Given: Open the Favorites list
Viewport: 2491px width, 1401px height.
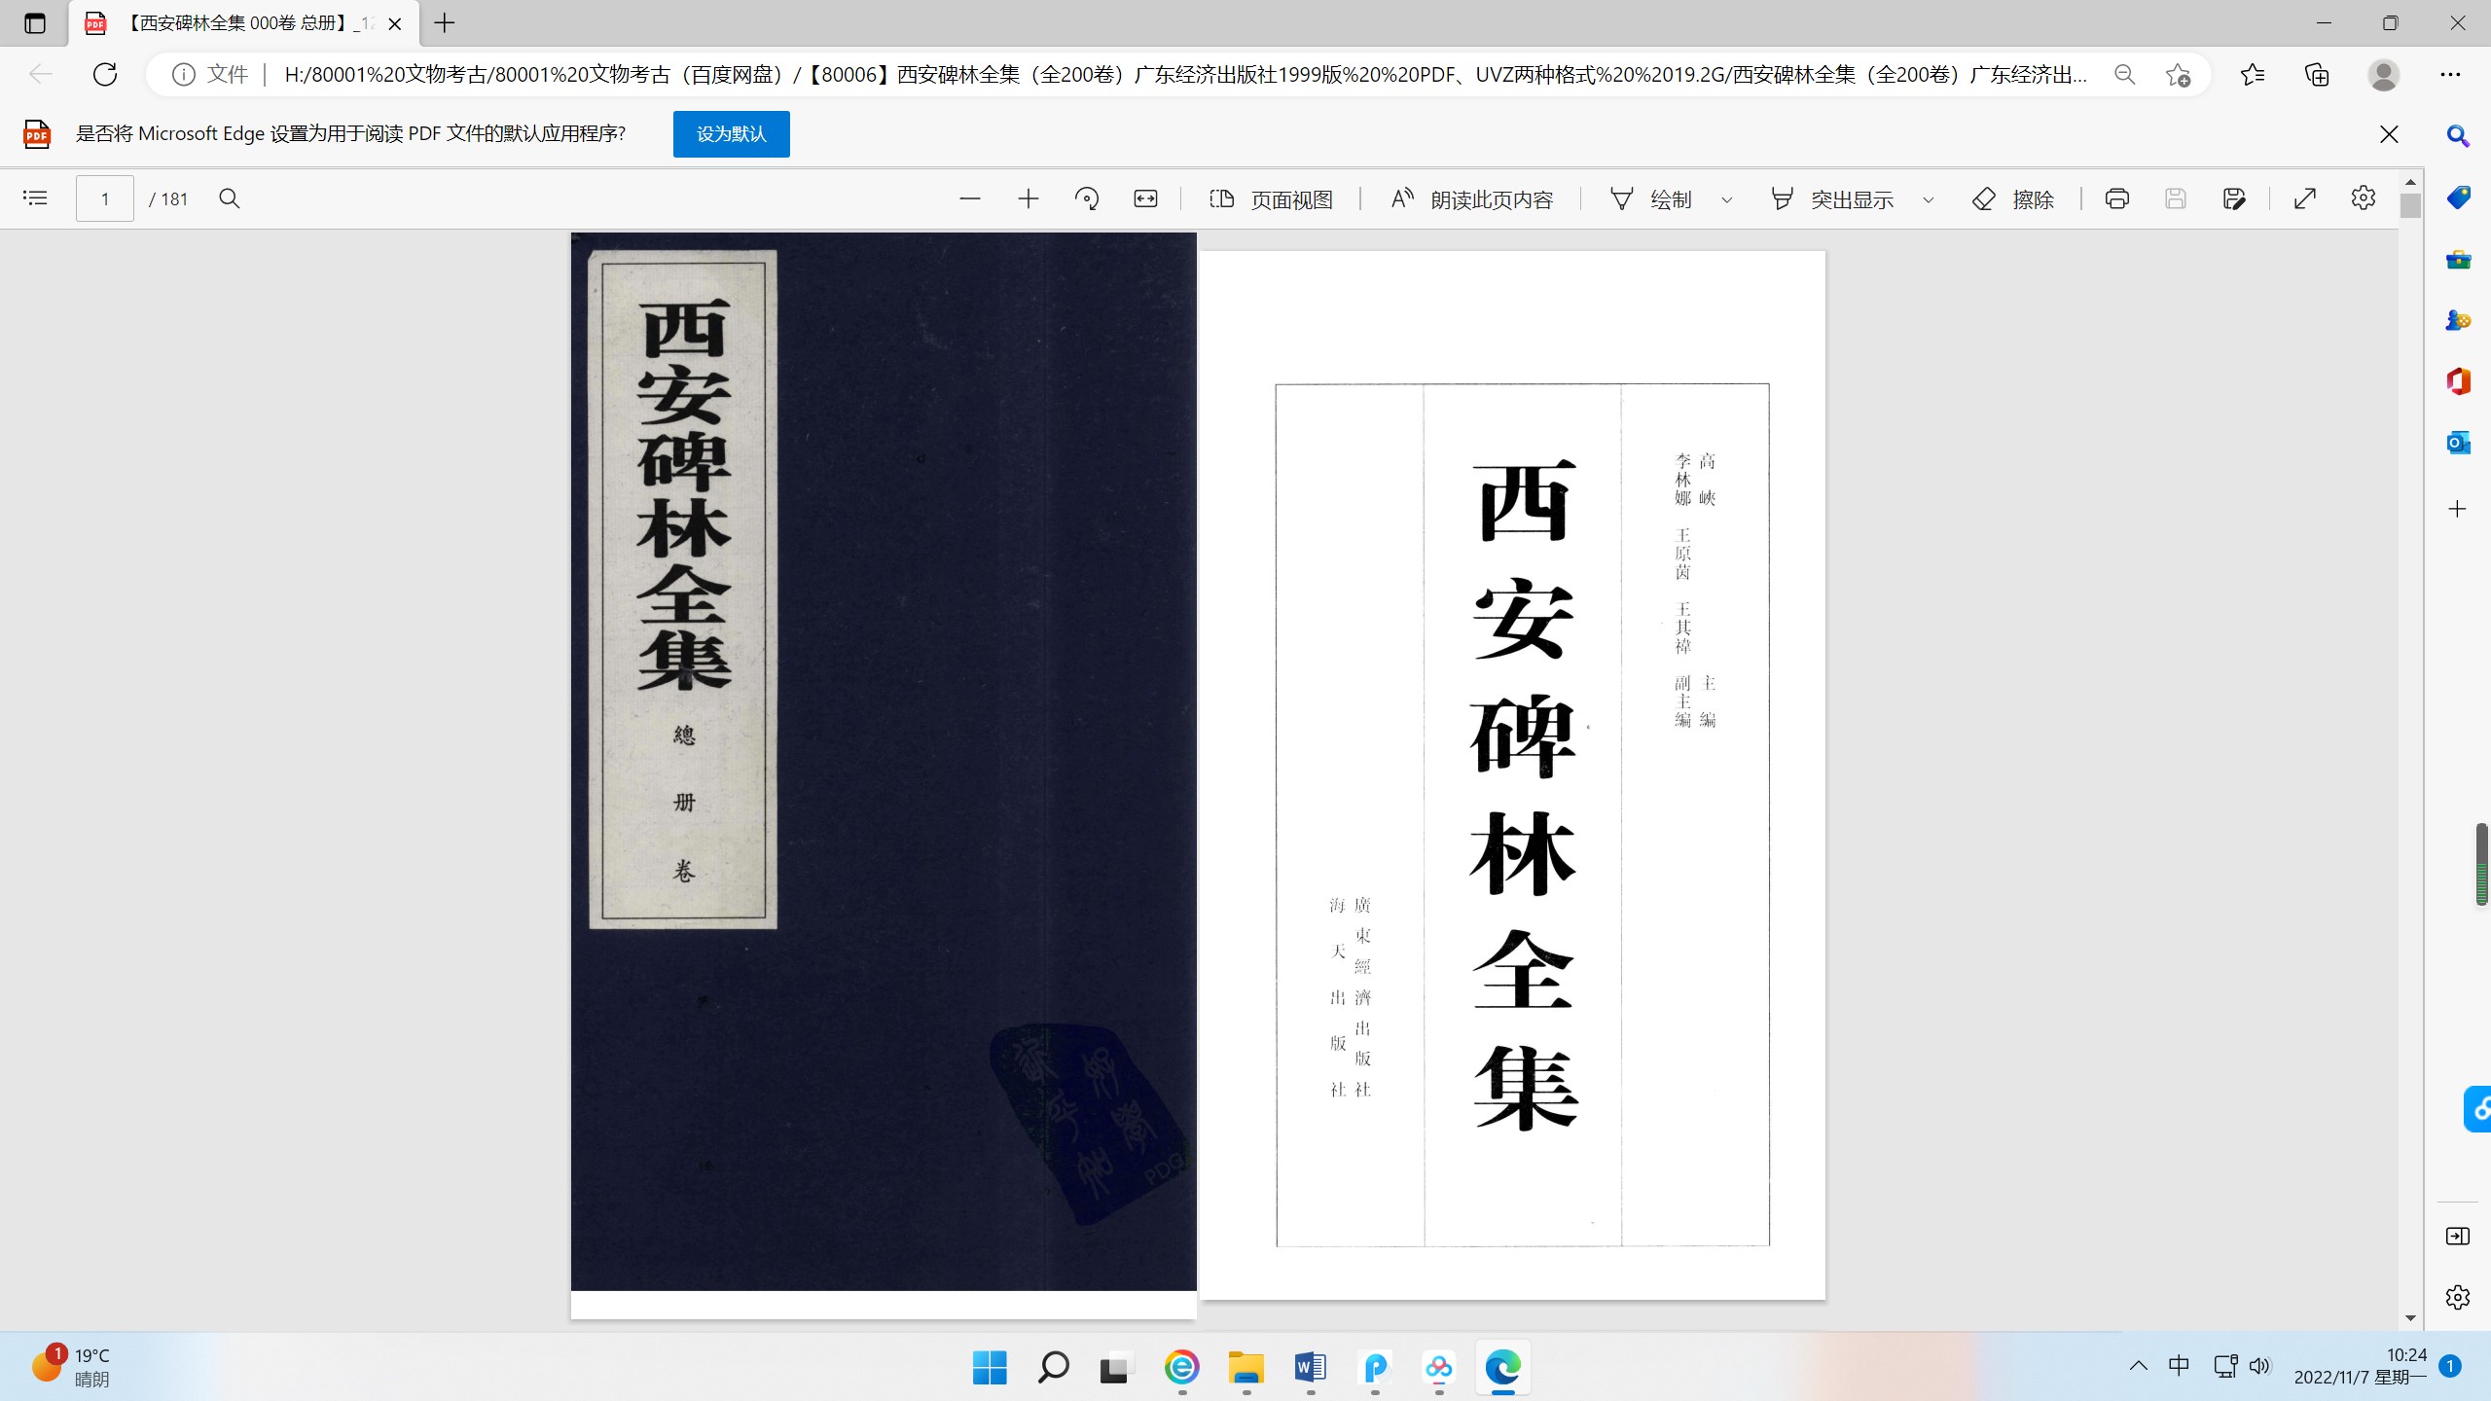Looking at the screenshot, I should pos(2253,74).
